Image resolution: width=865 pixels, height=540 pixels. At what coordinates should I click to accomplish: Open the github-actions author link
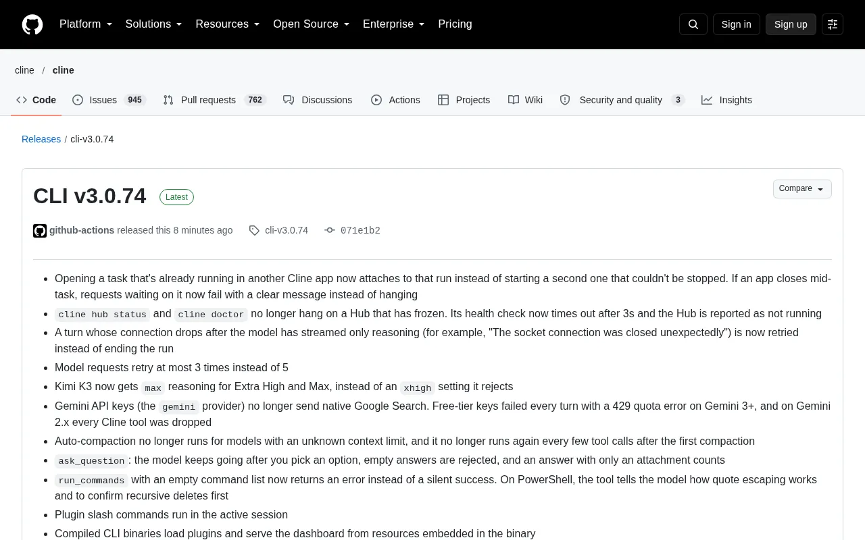82,230
